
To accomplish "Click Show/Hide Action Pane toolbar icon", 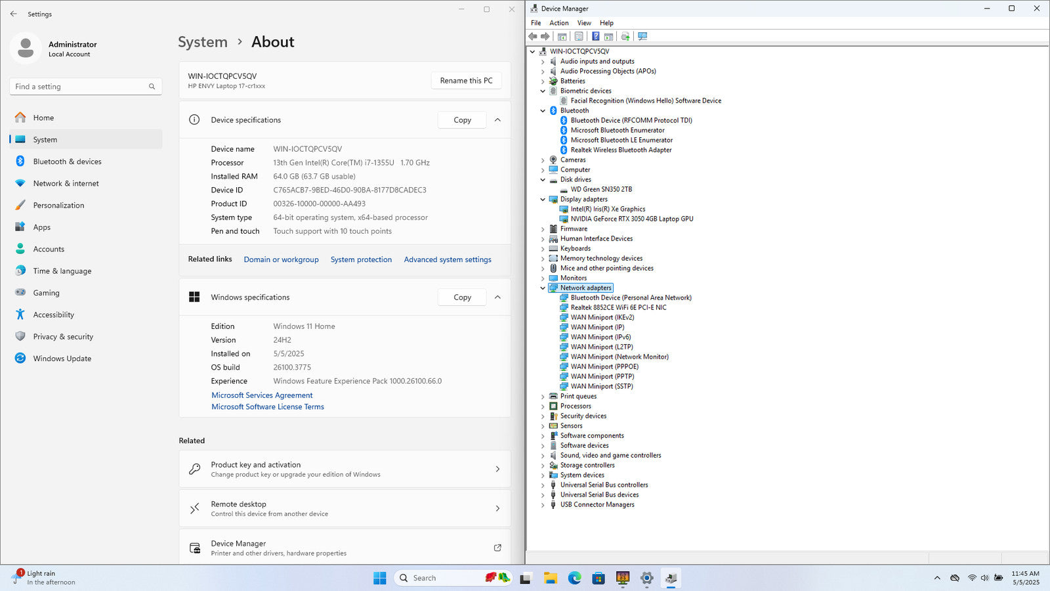I will point(608,37).
